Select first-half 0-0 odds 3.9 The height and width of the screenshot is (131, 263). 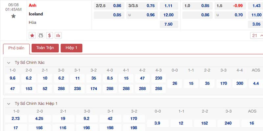(157, 123)
